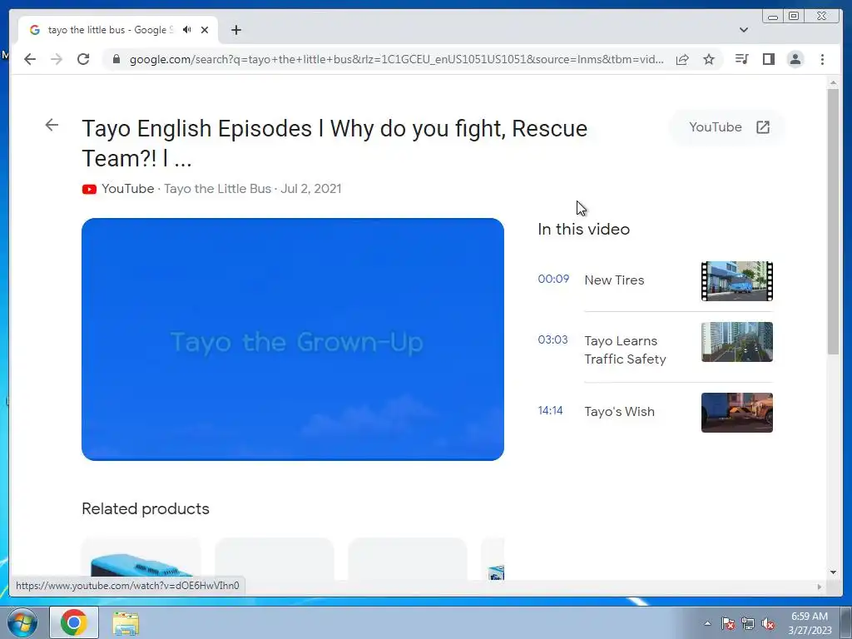The width and height of the screenshot is (852, 639).
Task: Open the video on YouTube button
Action: pyautogui.click(x=728, y=127)
